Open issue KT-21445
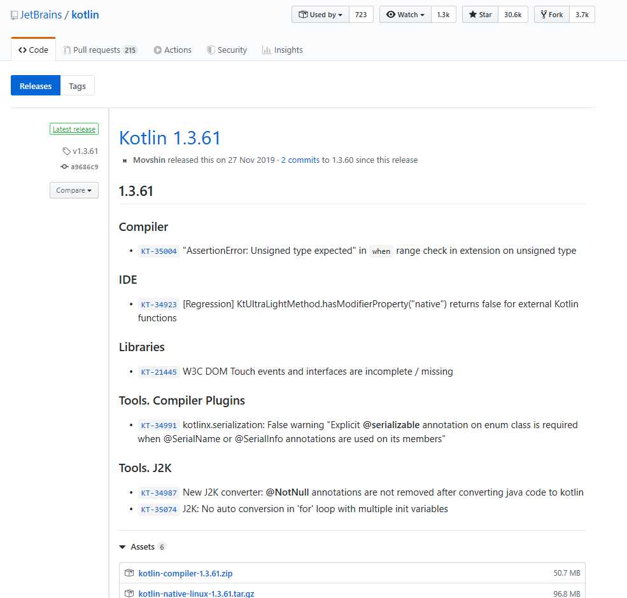The image size is (627, 598). pyautogui.click(x=159, y=372)
